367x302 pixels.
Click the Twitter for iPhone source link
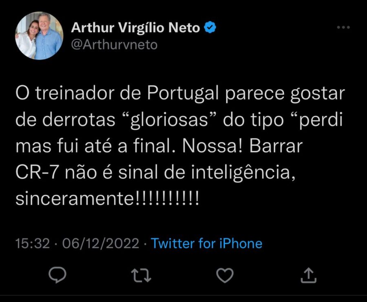[x=207, y=243]
